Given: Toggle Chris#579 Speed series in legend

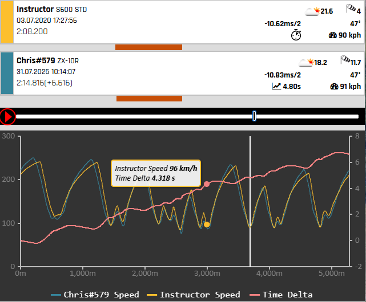Looking at the screenshot, I should (95, 295).
